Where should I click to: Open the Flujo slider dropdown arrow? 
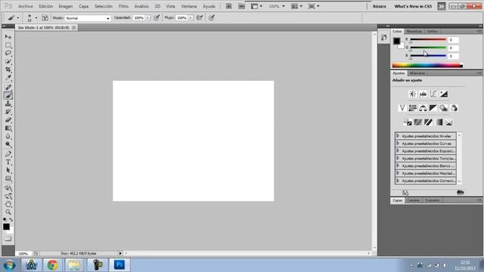pos(191,18)
